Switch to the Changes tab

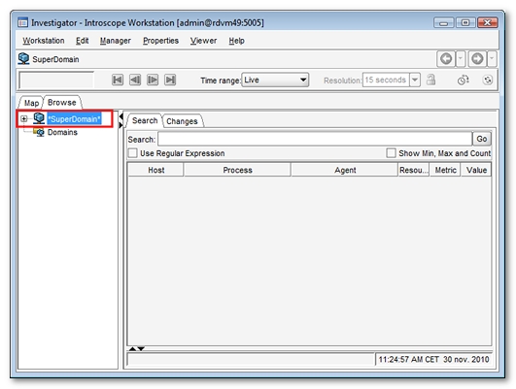coord(182,121)
